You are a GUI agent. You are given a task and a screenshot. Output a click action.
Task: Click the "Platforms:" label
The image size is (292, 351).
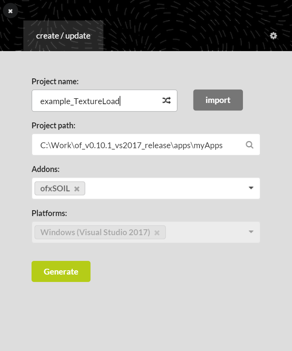pos(49,213)
